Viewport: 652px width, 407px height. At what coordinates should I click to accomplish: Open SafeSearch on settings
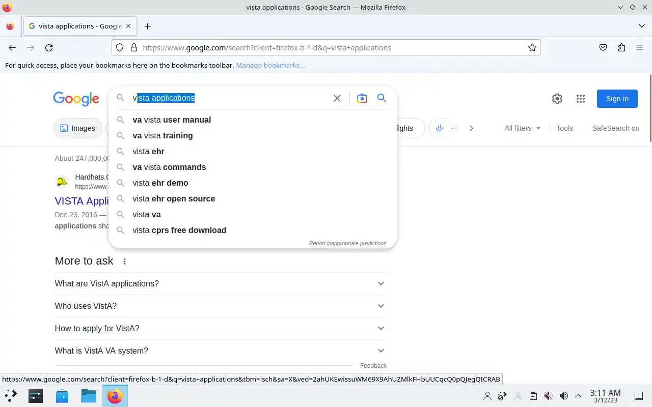click(x=615, y=128)
